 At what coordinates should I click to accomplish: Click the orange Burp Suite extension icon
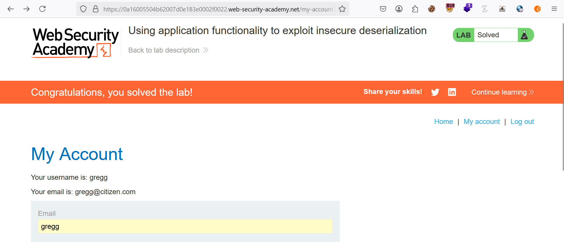tap(537, 9)
